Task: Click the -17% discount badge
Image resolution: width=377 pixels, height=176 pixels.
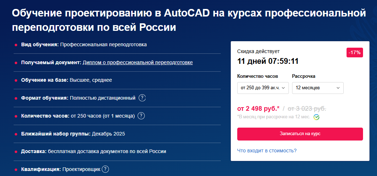Action: click(355, 53)
